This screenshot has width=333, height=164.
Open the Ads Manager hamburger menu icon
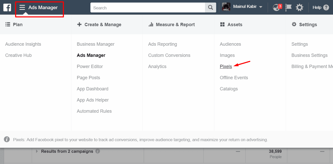click(22, 8)
